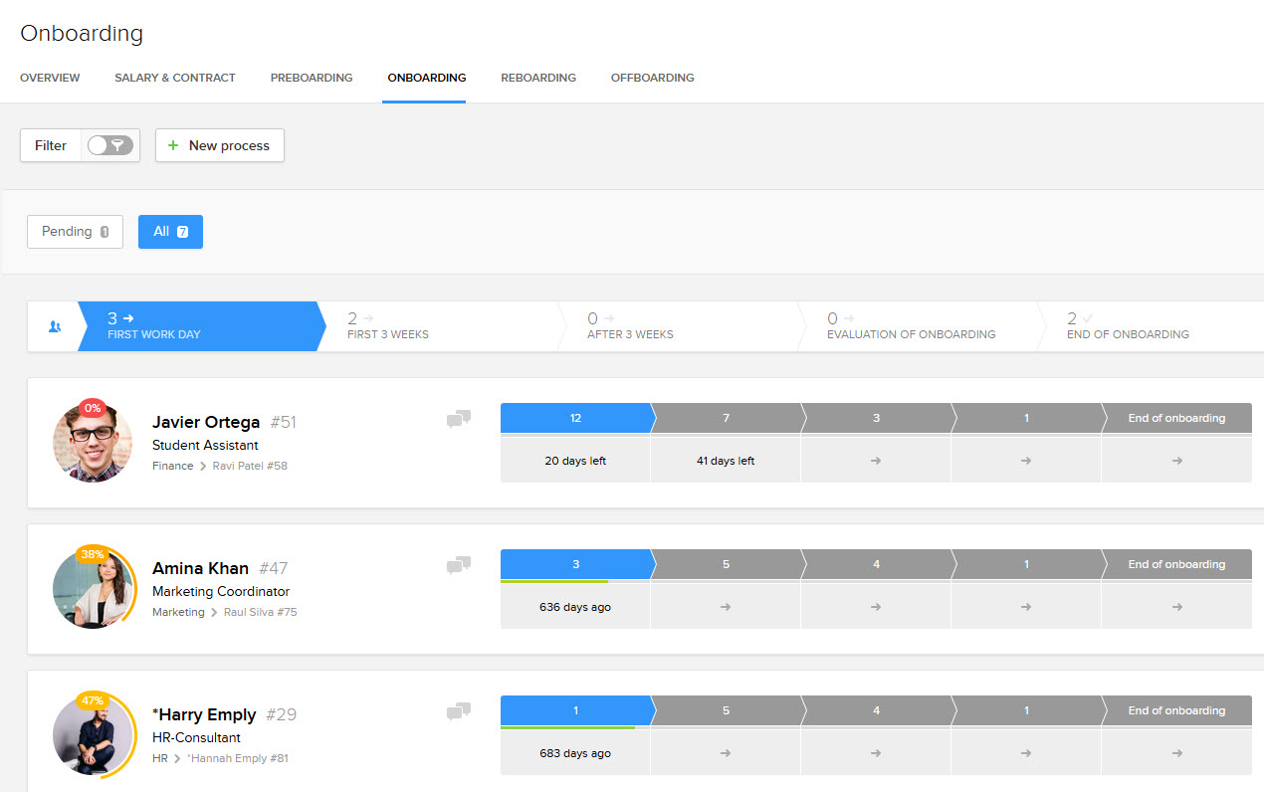Click the people icon before First Work Day stage
This screenshot has width=1264, height=792.
(x=56, y=326)
